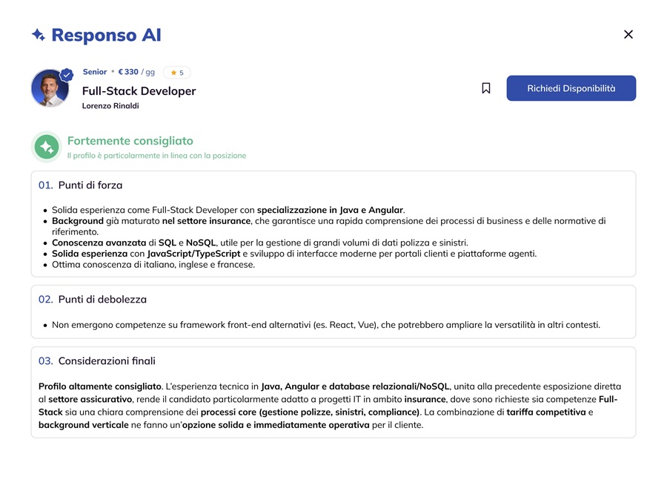Click the Senior seniority label
The width and height of the screenshot is (667, 494).
[95, 72]
